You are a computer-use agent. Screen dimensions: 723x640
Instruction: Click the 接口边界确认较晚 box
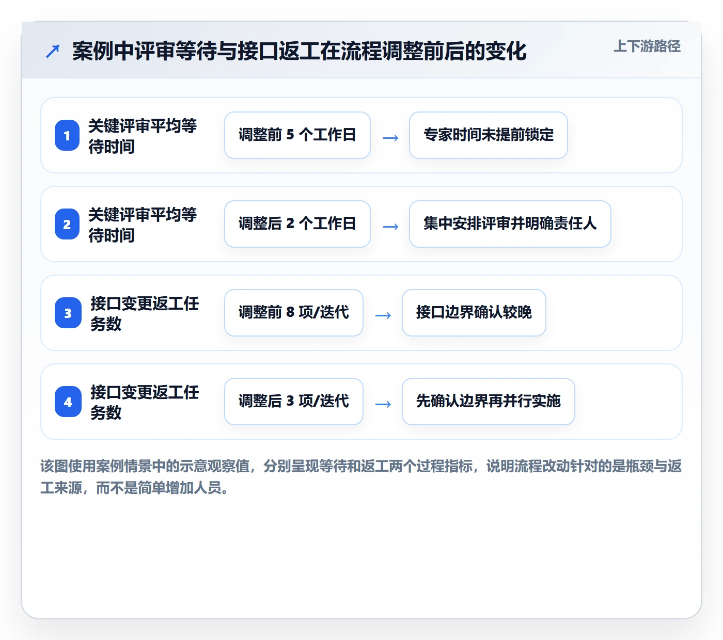tap(474, 313)
